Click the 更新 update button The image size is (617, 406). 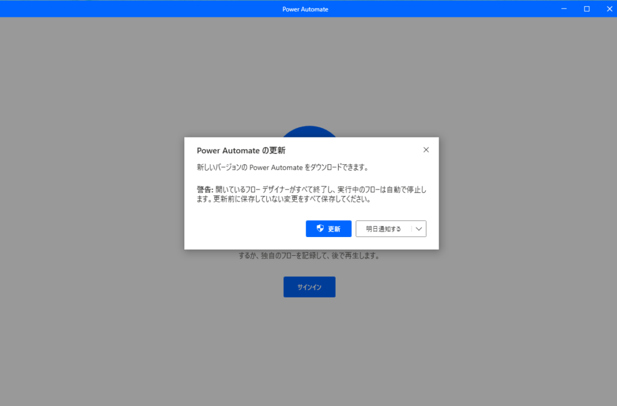[x=328, y=229]
